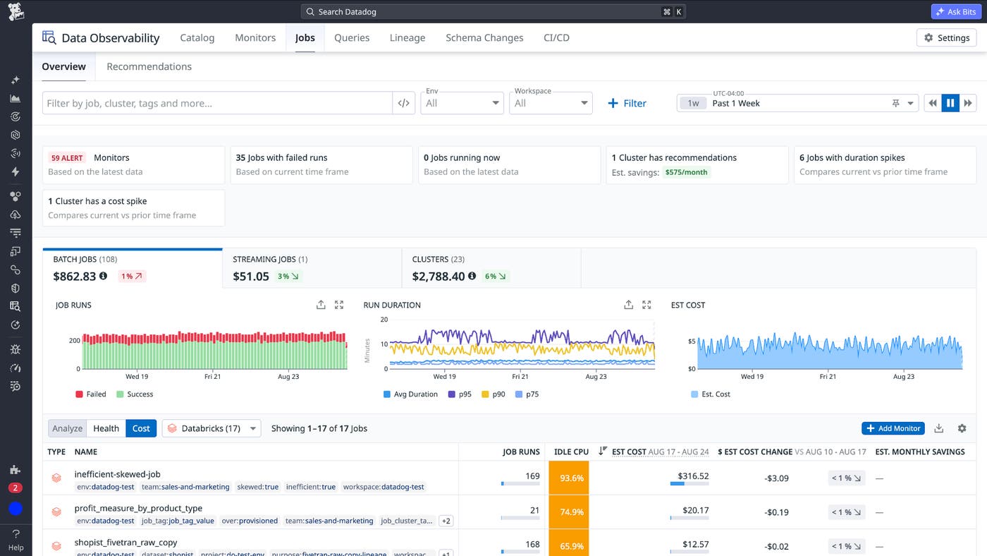Open the Workspace dropdown
987x556 pixels.
[x=551, y=103]
